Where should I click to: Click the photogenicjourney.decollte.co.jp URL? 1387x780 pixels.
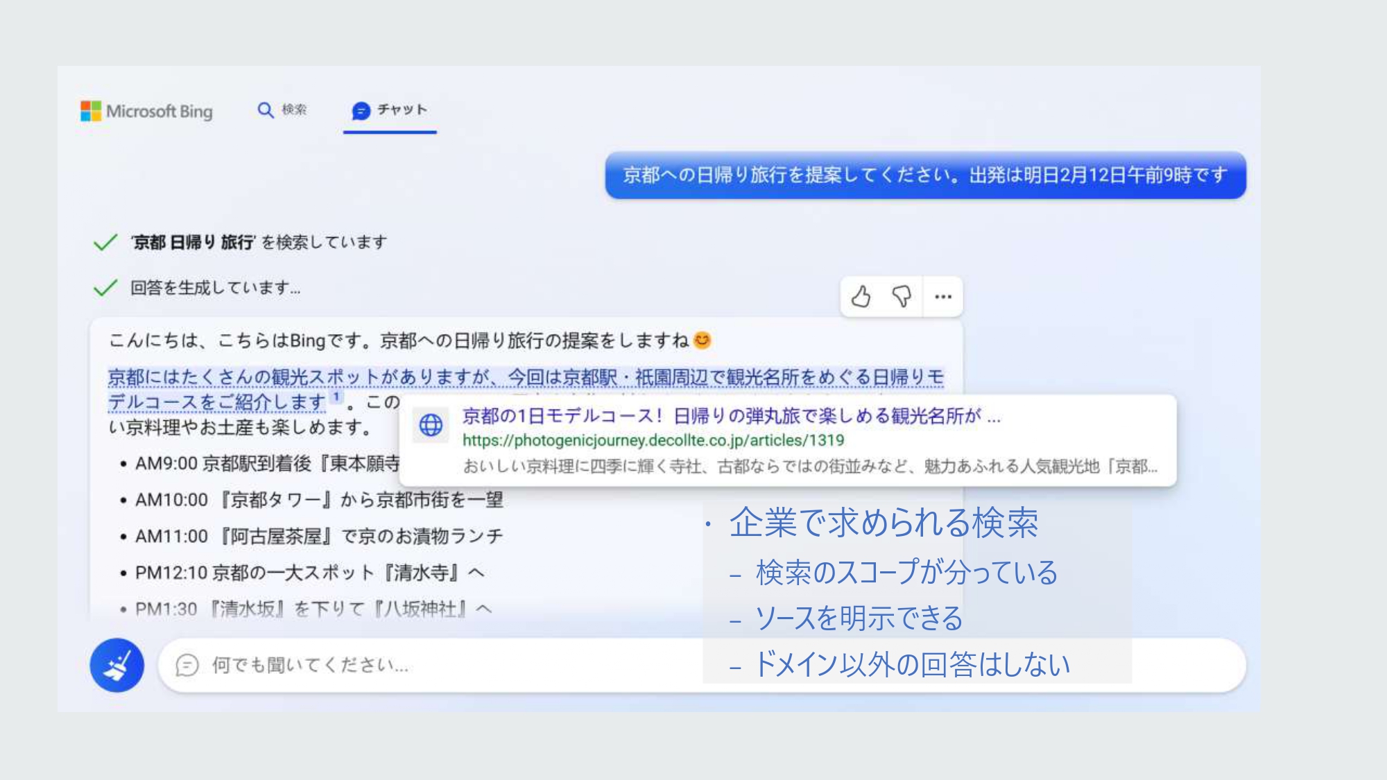pos(653,440)
